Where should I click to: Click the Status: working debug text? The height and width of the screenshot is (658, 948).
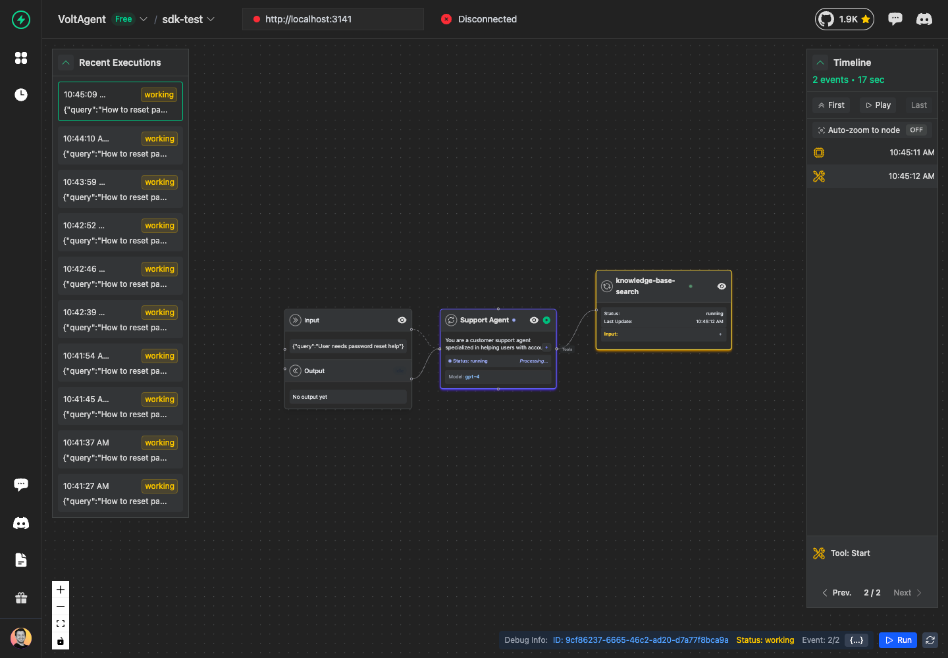(765, 640)
